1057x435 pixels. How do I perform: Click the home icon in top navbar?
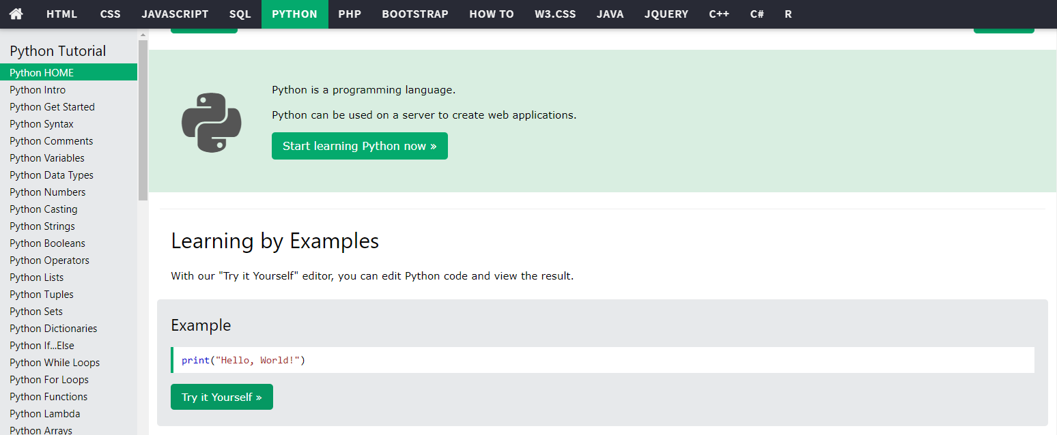pyautogui.click(x=16, y=14)
